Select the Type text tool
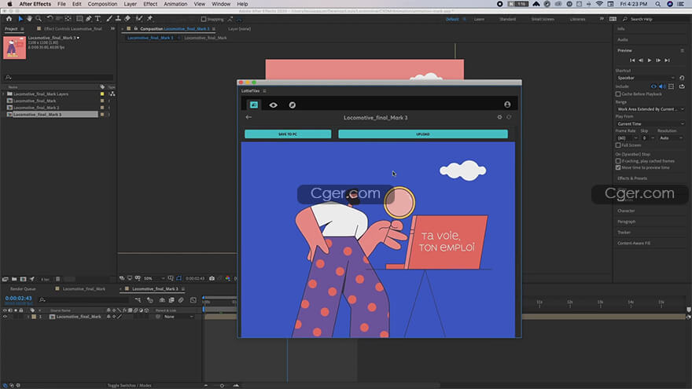The image size is (692, 389). pyautogui.click(x=98, y=19)
